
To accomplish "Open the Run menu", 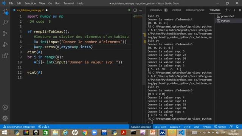I will (x=58, y=3).
